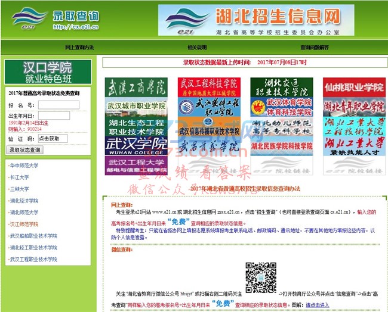Open the 武汉学院 Wuhan College banner

click(x=136, y=146)
